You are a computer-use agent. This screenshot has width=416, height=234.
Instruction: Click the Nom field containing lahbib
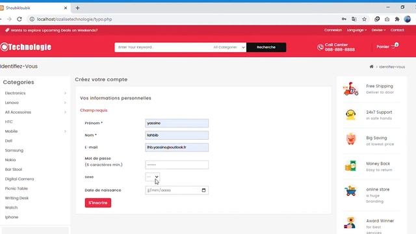tap(177, 135)
